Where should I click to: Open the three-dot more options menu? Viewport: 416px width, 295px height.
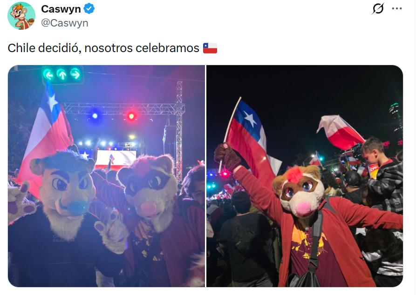pos(396,9)
